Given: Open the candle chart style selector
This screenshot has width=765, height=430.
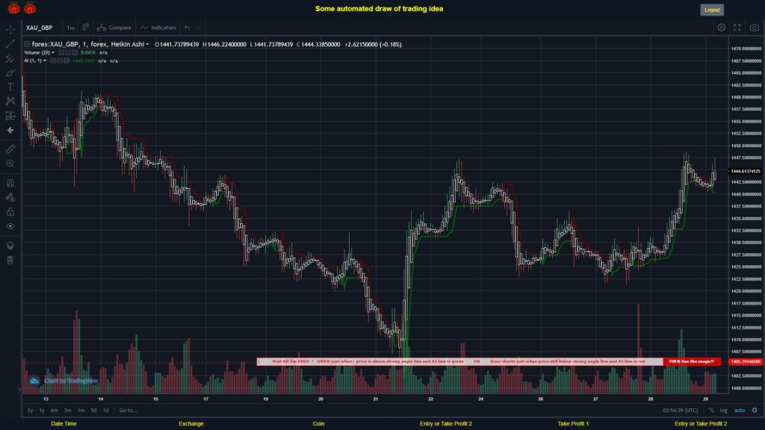Looking at the screenshot, I should point(85,28).
